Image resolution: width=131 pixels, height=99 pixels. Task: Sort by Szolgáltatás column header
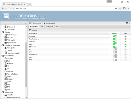69,33
